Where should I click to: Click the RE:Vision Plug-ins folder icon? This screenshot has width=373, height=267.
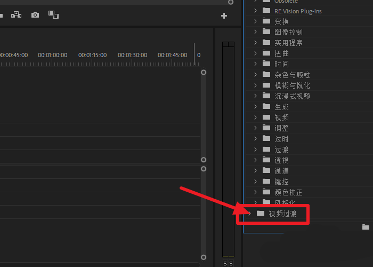(266, 11)
